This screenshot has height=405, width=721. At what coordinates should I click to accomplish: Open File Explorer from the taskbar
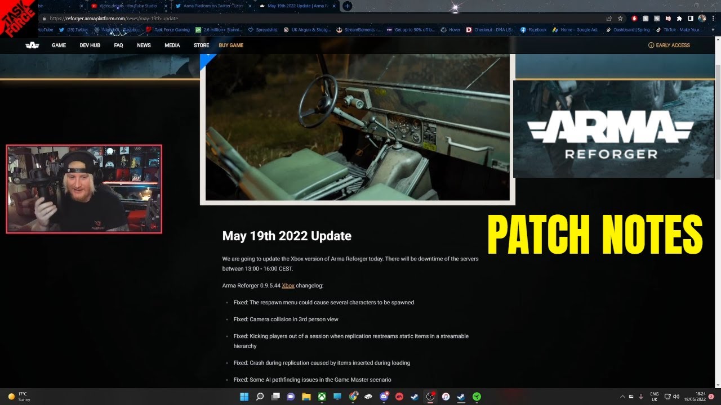[306, 397]
